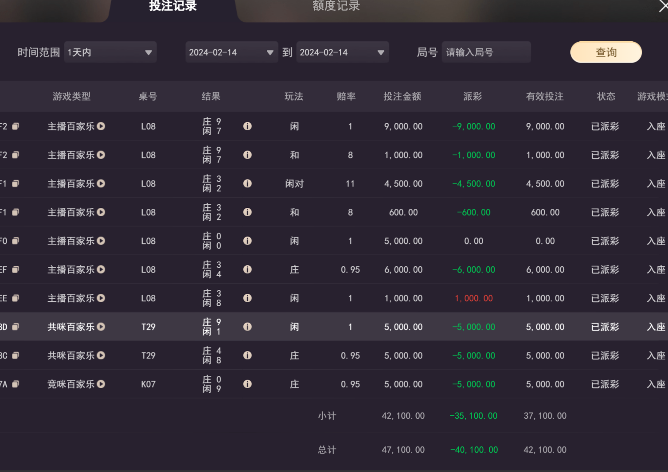Open result details for the 600.00 bet row
Image resolution: width=668 pixels, height=472 pixels.
(247, 212)
